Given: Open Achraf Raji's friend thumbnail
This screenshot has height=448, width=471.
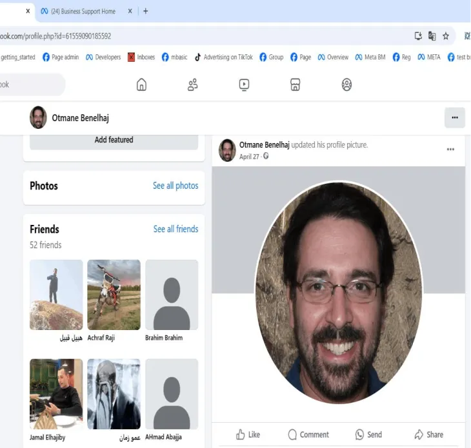Looking at the screenshot, I should 114,295.
